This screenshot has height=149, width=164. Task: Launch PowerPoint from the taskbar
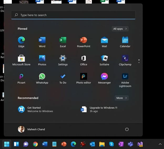tap(64, 144)
